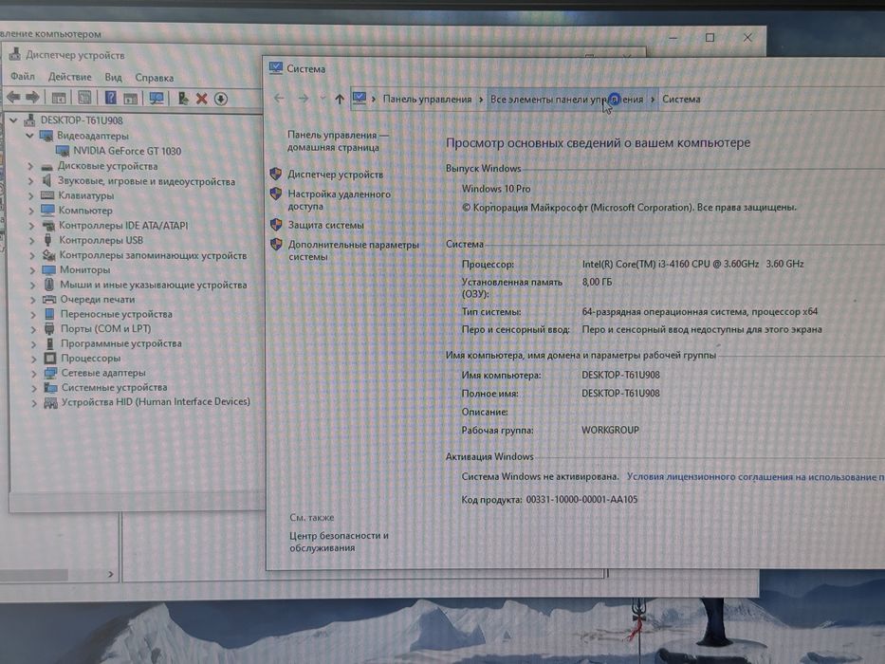Open Условия лицензионного соглашения link

[x=755, y=477]
